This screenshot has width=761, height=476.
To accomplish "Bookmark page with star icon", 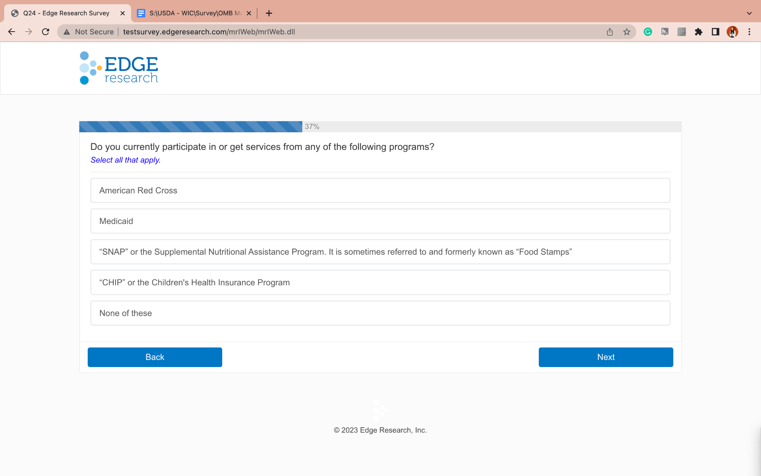I will point(626,32).
